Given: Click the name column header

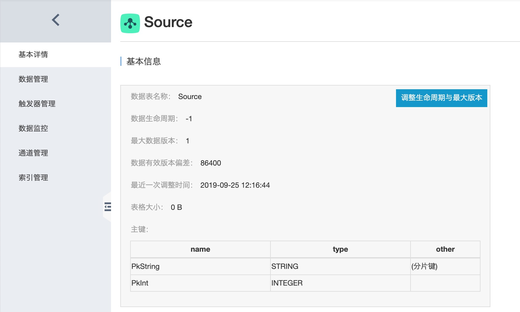Looking at the screenshot, I should (200, 249).
